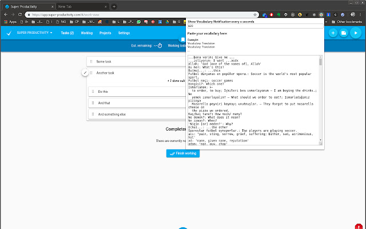Bookmark page with the star icon

click(x=255, y=15)
